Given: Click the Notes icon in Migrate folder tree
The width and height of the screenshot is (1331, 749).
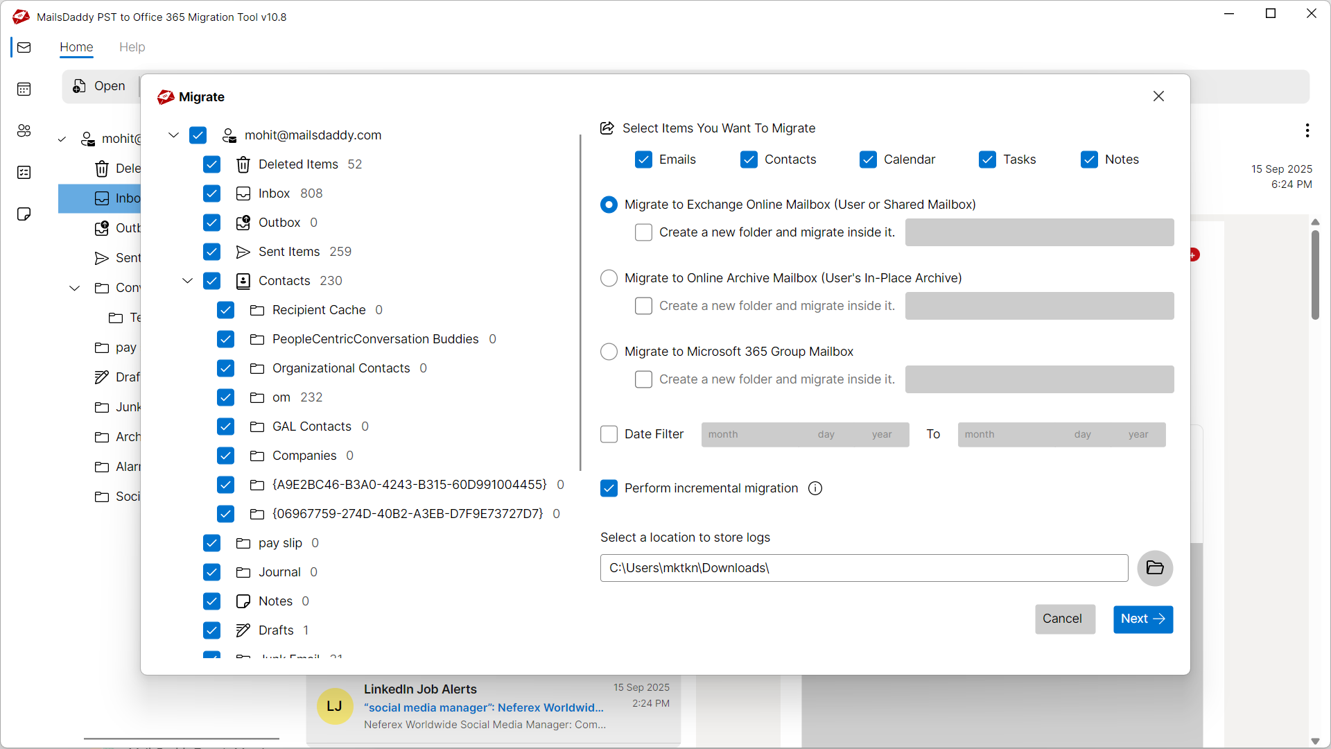Looking at the screenshot, I should pos(243,601).
